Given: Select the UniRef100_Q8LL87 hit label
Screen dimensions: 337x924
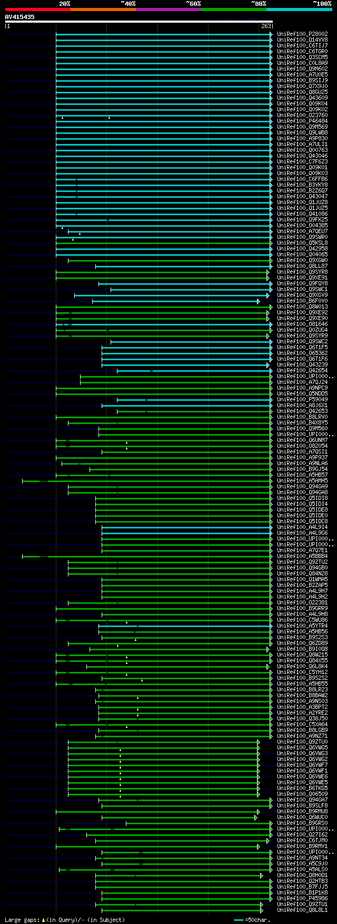Looking at the screenshot, I should click(302, 266).
